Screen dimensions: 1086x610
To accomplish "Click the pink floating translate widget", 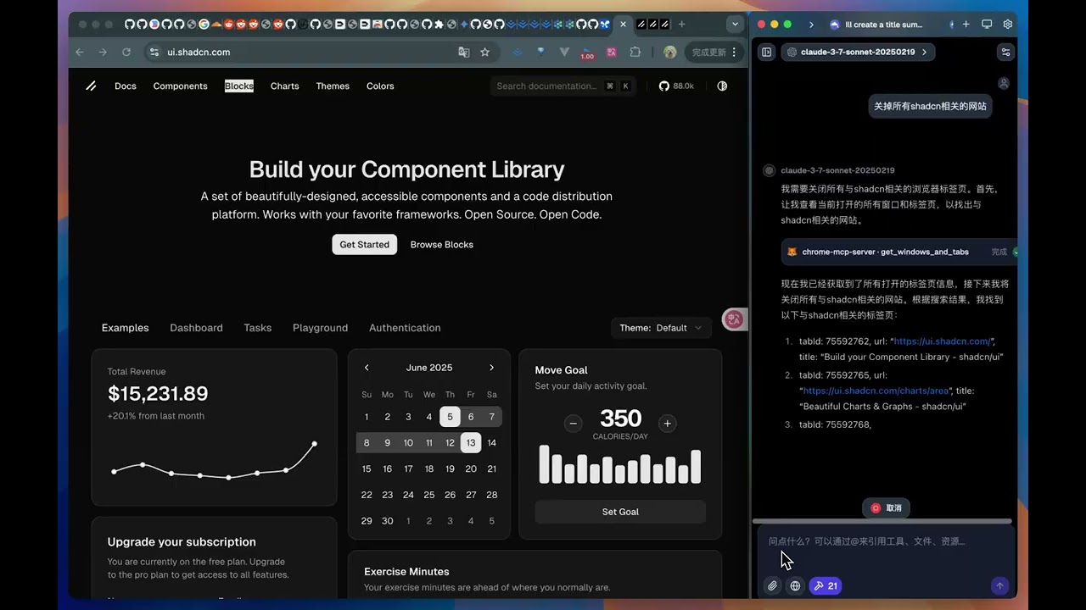I will point(734,319).
